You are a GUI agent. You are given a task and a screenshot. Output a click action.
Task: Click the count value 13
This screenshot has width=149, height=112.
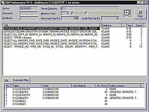[x=141, y=47]
